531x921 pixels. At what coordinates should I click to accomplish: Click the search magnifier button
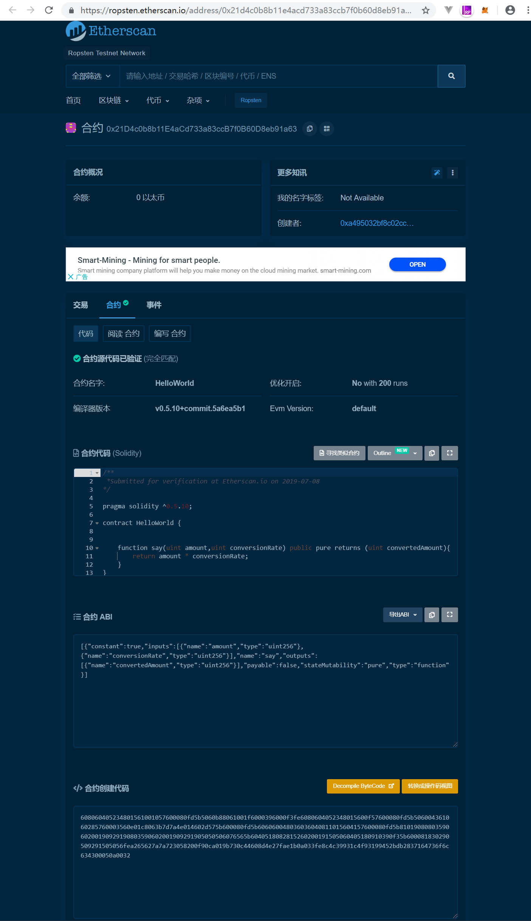click(451, 76)
